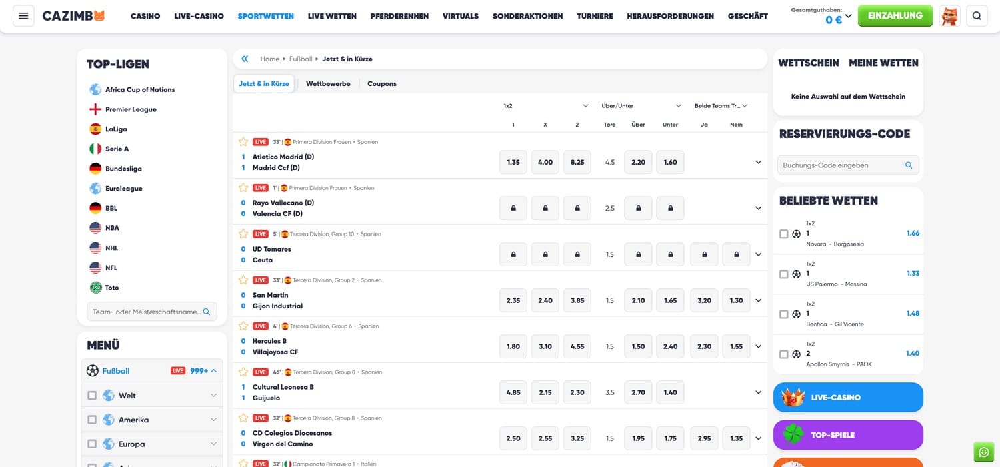Image resolution: width=1000 pixels, height=467 pixels.
Task: Open the Beide Teams market dropdown
Action: [745, 106]
